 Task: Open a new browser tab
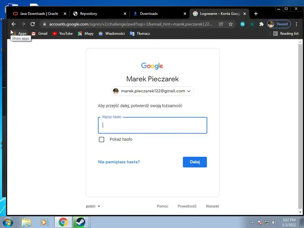[256, 14]
